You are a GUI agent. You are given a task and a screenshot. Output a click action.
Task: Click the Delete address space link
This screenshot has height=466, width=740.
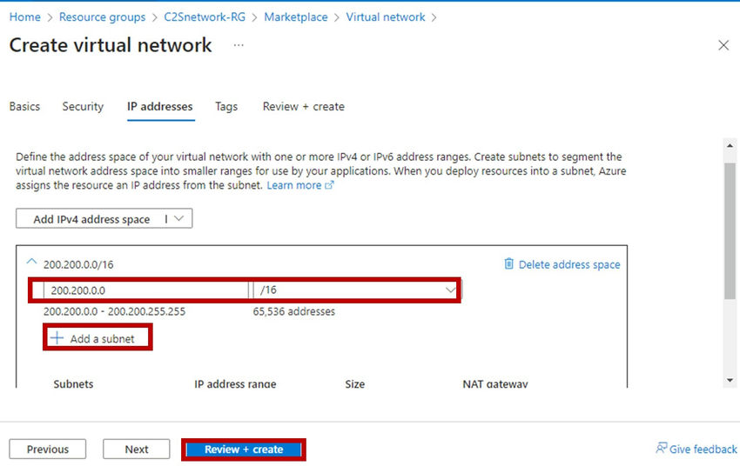coord(569,264)
